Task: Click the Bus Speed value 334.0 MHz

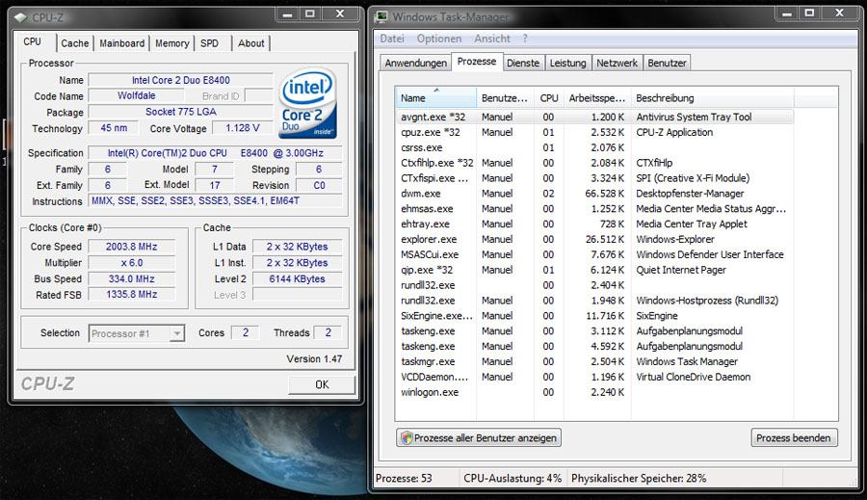Action: 132,279
